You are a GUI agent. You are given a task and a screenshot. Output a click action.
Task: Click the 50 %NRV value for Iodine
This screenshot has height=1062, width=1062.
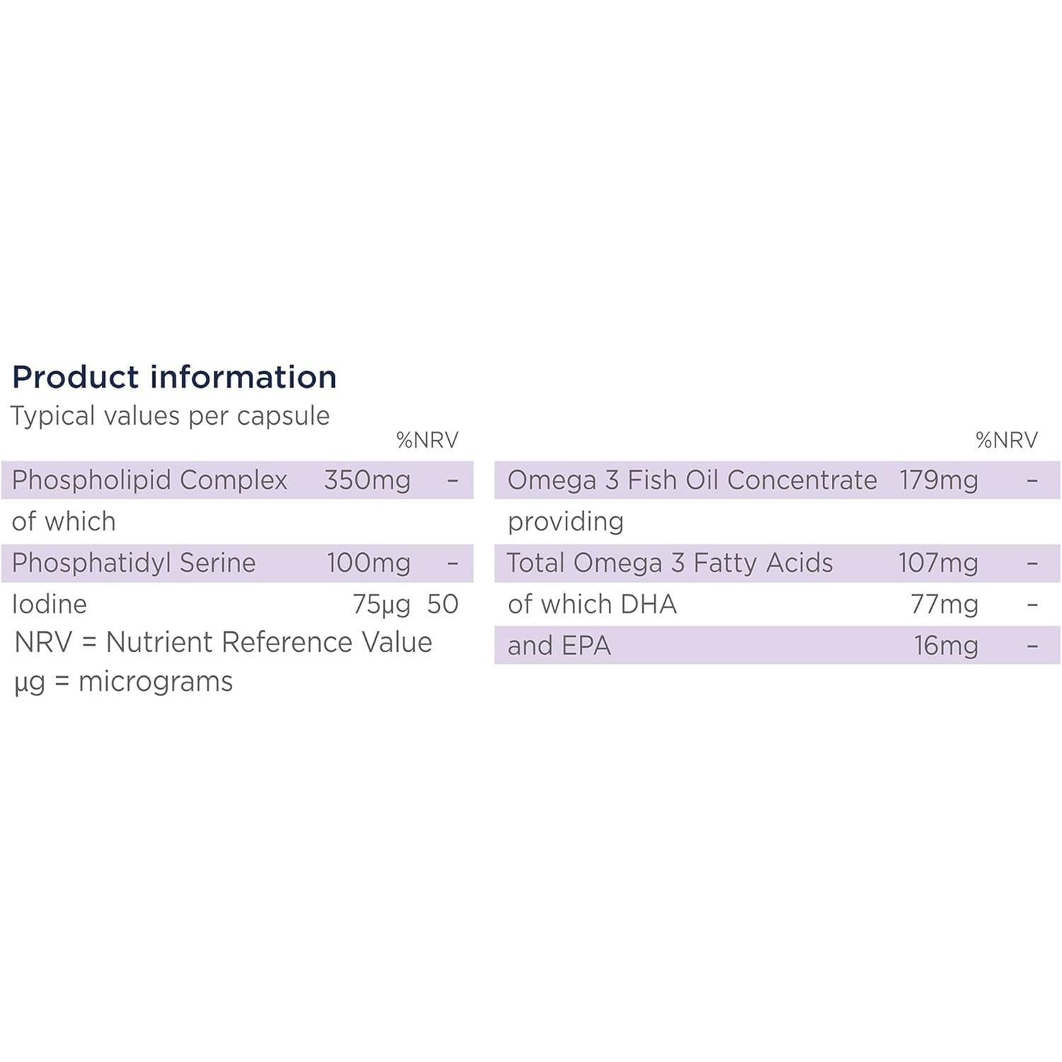(442, 604)
